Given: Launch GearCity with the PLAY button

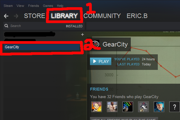Looking at the screenshot, I should tap(100, 61).
